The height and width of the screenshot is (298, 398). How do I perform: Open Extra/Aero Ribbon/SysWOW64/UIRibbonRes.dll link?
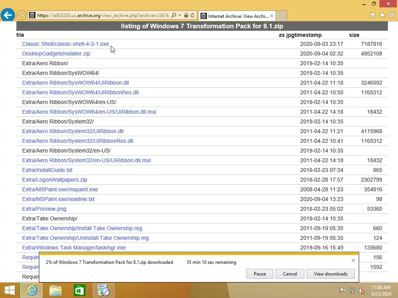pos(80,92)
